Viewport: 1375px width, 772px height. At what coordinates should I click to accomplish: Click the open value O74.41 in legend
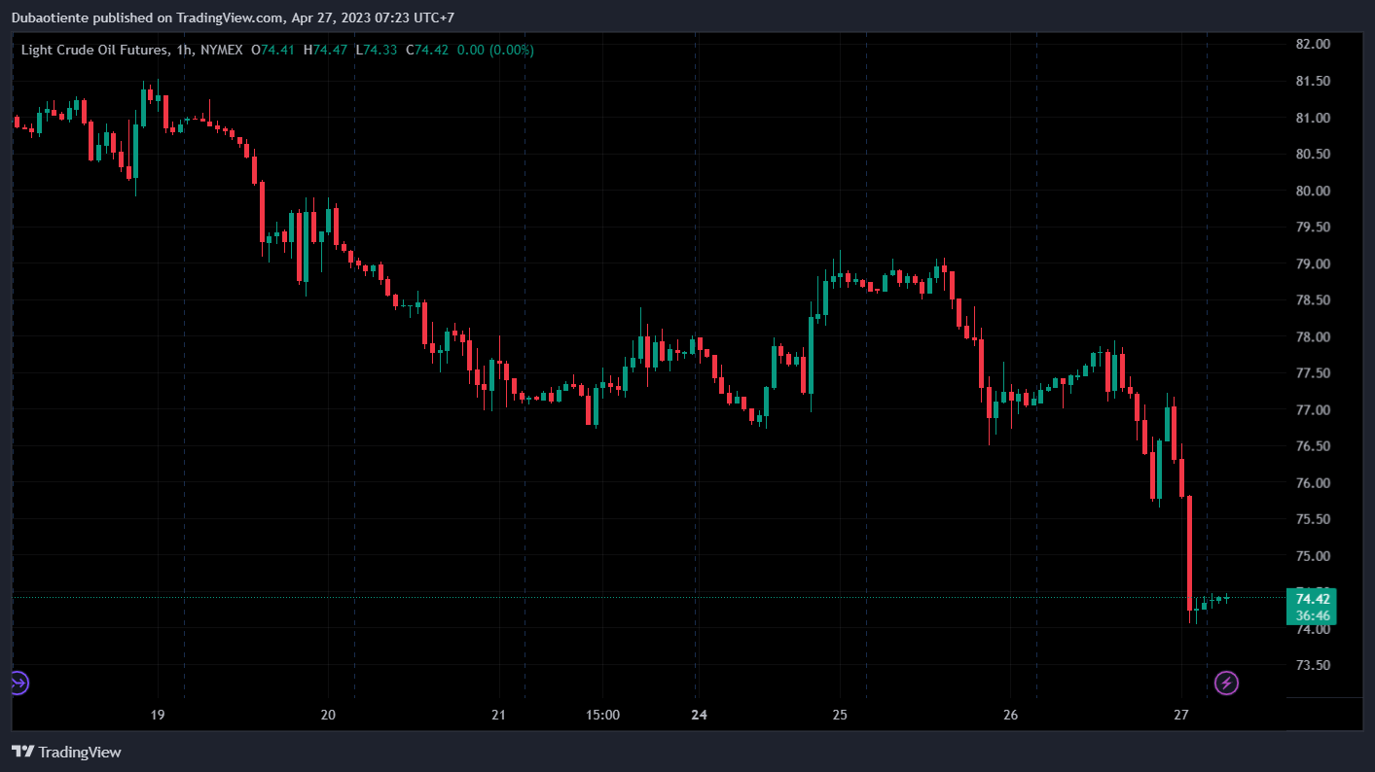[x=273, y=50]
